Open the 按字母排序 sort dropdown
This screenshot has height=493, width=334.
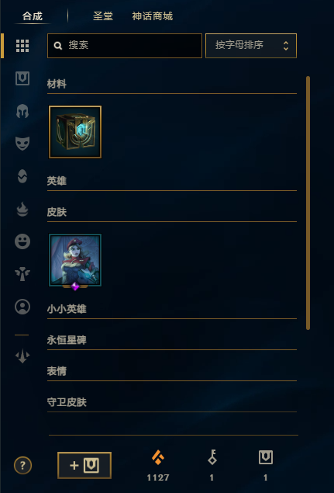tap(251, 46)
